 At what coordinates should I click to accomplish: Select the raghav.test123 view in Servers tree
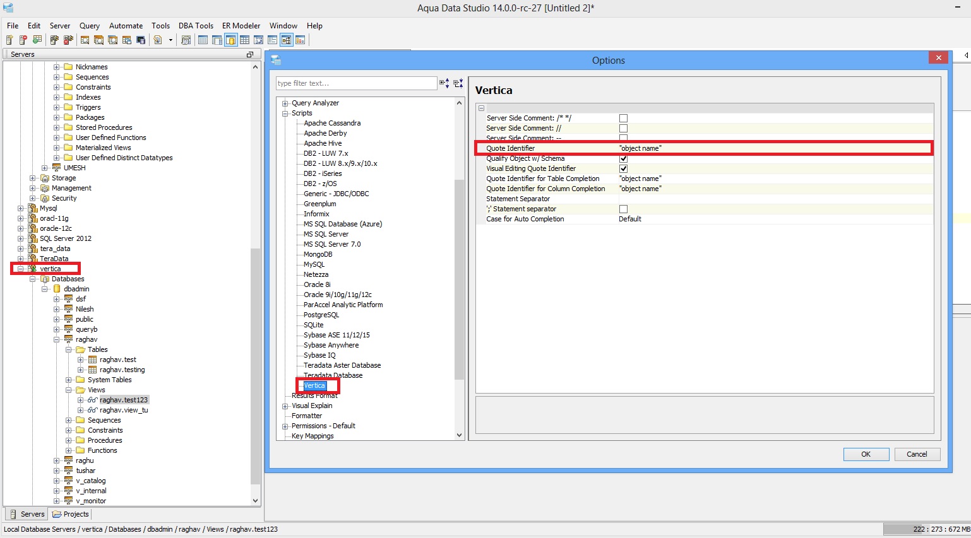124,400
